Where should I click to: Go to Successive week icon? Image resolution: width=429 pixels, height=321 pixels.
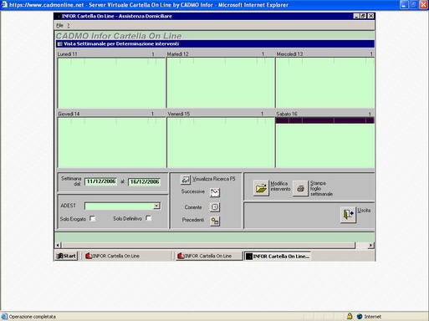pyautogui.click(x=215, y=192)
